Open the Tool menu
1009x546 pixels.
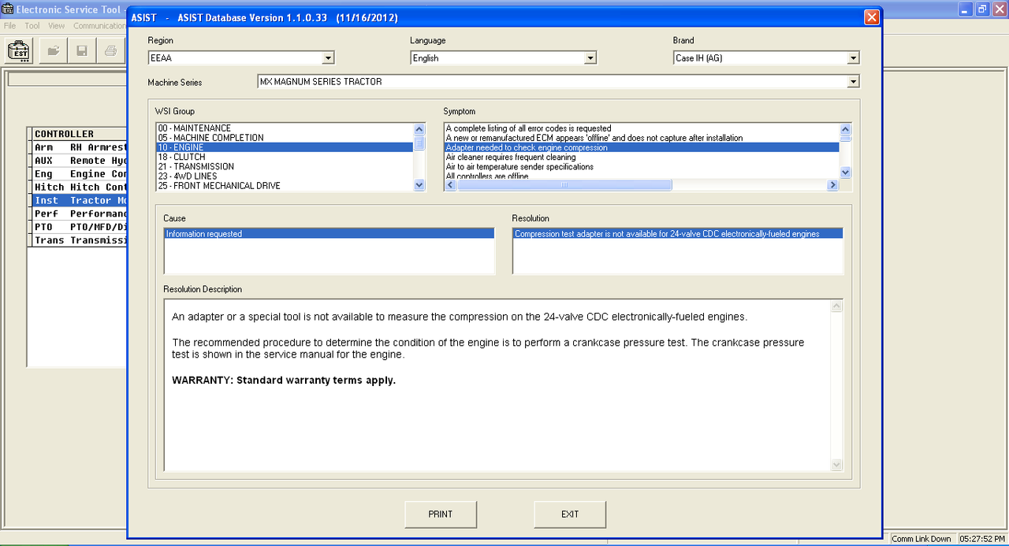(32, 26)
